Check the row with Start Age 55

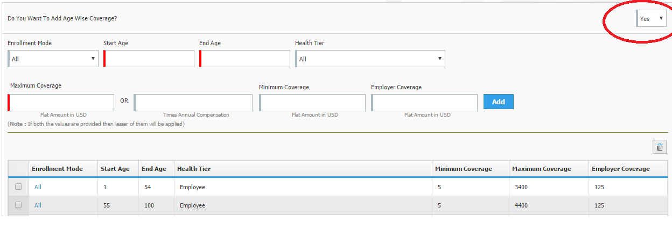[18, 205]
